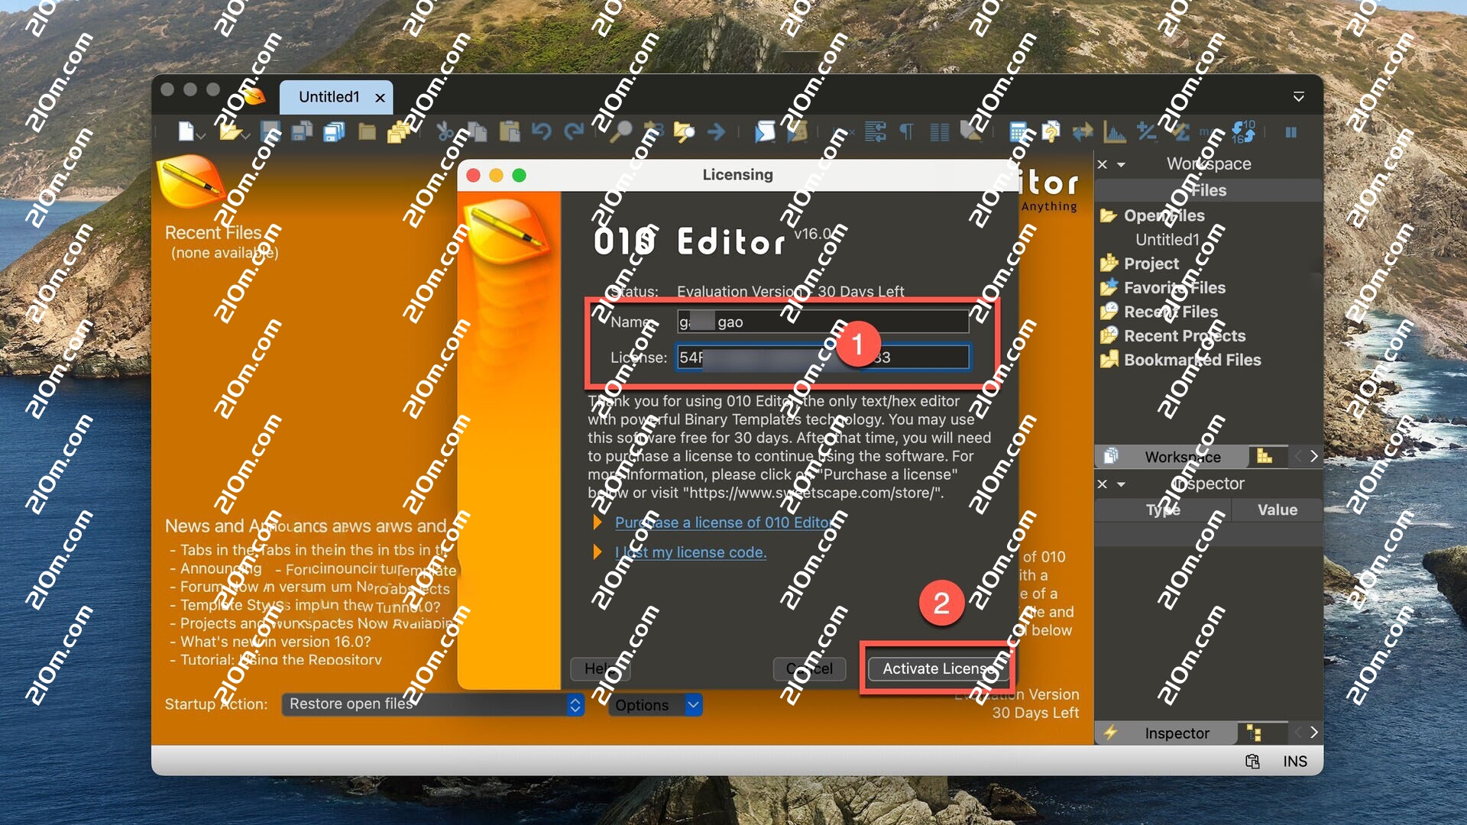Expand the Open File toolbar arrow
The width and height of the screenshot is (1467, 825).
(x=246, y=136)
